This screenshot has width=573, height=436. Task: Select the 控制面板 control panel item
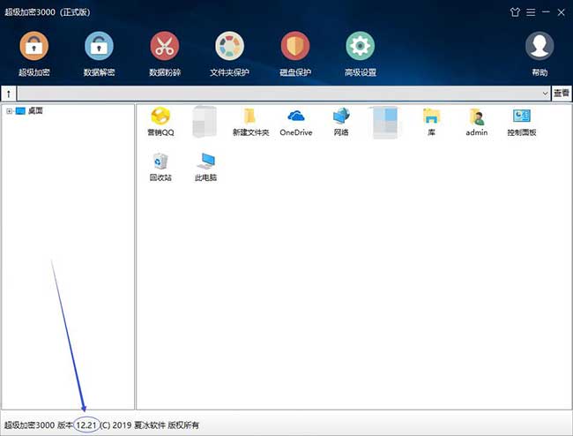tap(522, 122)
